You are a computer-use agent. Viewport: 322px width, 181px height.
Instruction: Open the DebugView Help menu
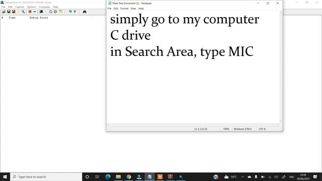coord(56,7)
